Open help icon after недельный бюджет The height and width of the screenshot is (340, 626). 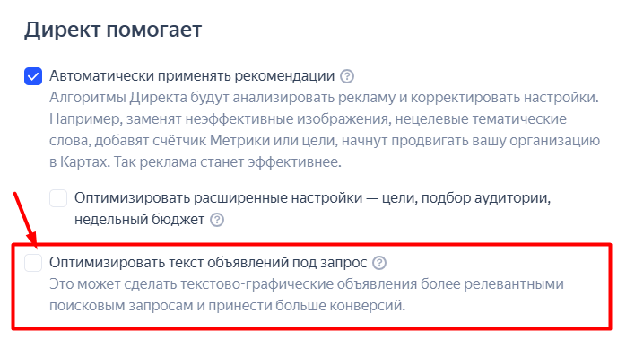click(217, 220)
